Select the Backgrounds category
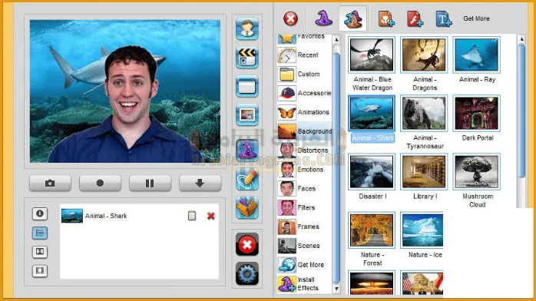The width and height of the screenshot is (536, 301). [304, 131]
